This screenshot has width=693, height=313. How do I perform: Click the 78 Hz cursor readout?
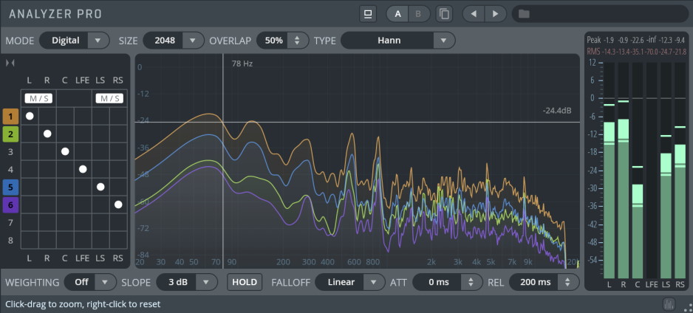[242, 64]
